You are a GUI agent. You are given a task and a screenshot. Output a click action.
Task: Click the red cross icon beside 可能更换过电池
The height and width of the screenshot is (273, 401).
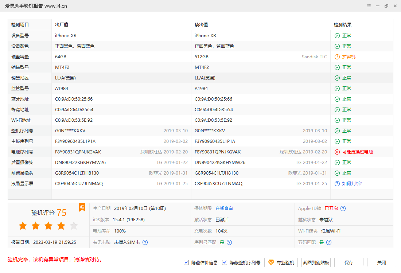click(x=337, y=152)
